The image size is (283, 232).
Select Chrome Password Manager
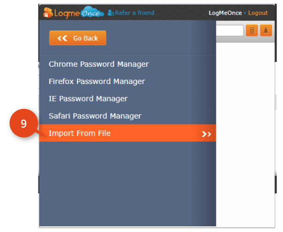click(x=99, y=64)
